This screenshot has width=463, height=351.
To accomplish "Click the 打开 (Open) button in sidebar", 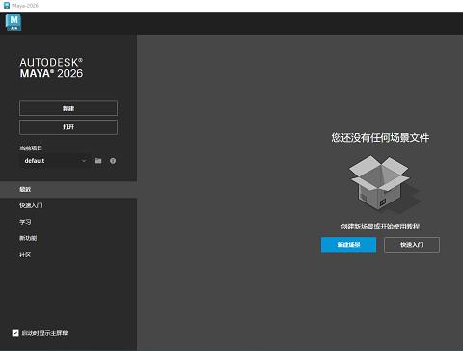I will click(68, 127).
